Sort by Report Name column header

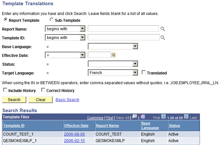[107, 125]
